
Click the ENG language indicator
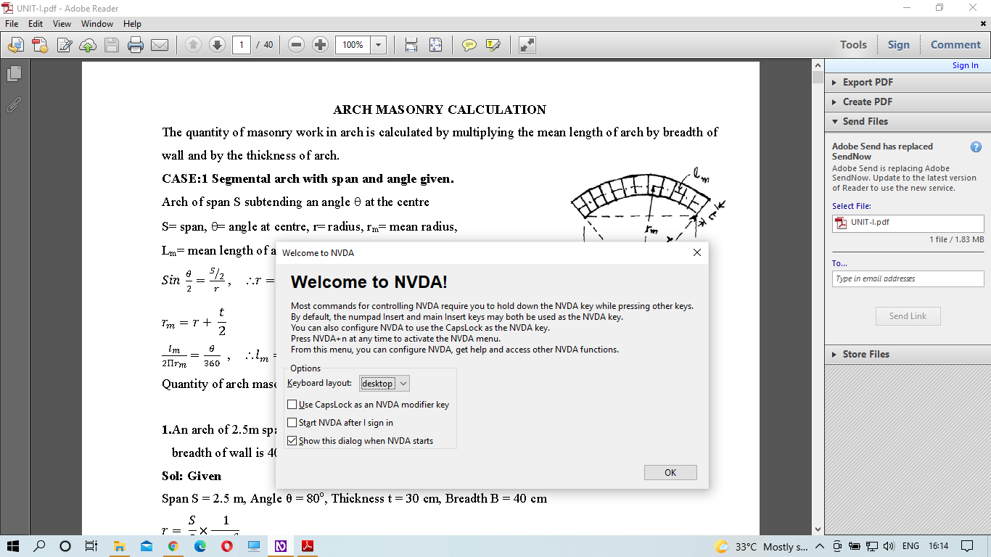[910, 546]
